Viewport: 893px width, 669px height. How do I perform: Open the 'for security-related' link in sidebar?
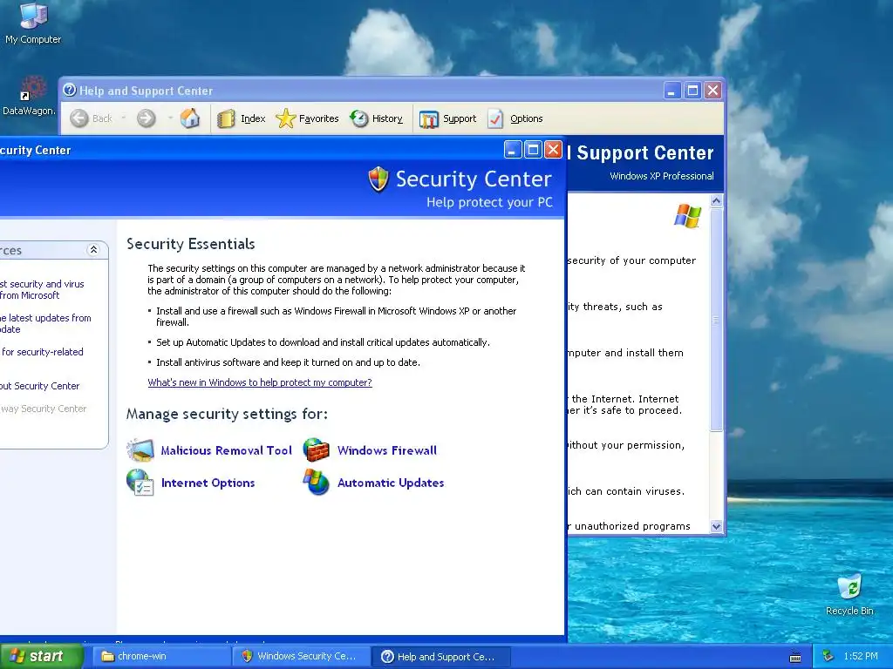pos(42,352)
